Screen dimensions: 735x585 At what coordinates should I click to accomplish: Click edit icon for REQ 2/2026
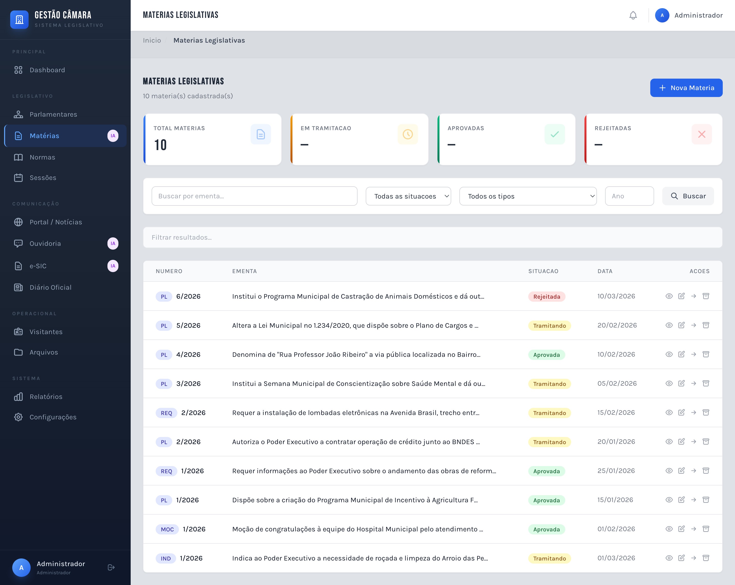point(681,412)
